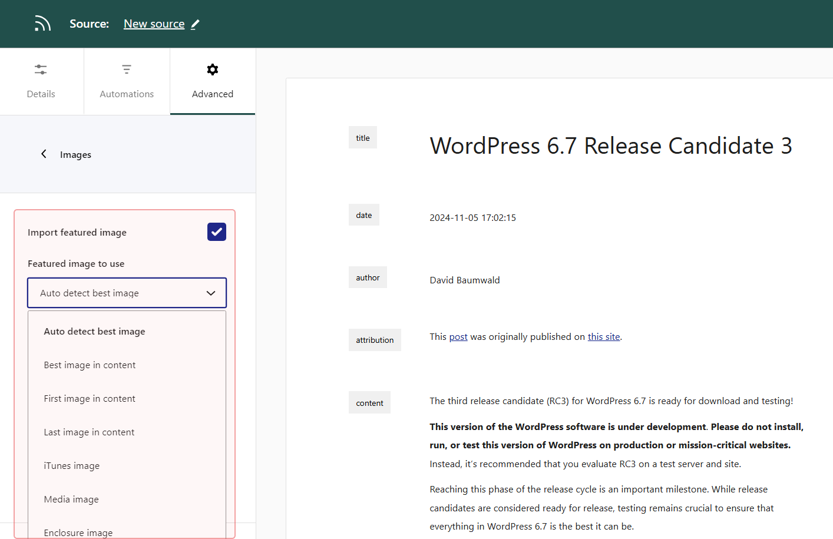
Task: Click the pencil icon to edit the source
Action: pyautogui.click(x=194, y=24)
